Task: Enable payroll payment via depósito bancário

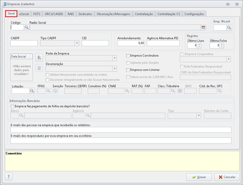Action: click(x=12, y=106)
